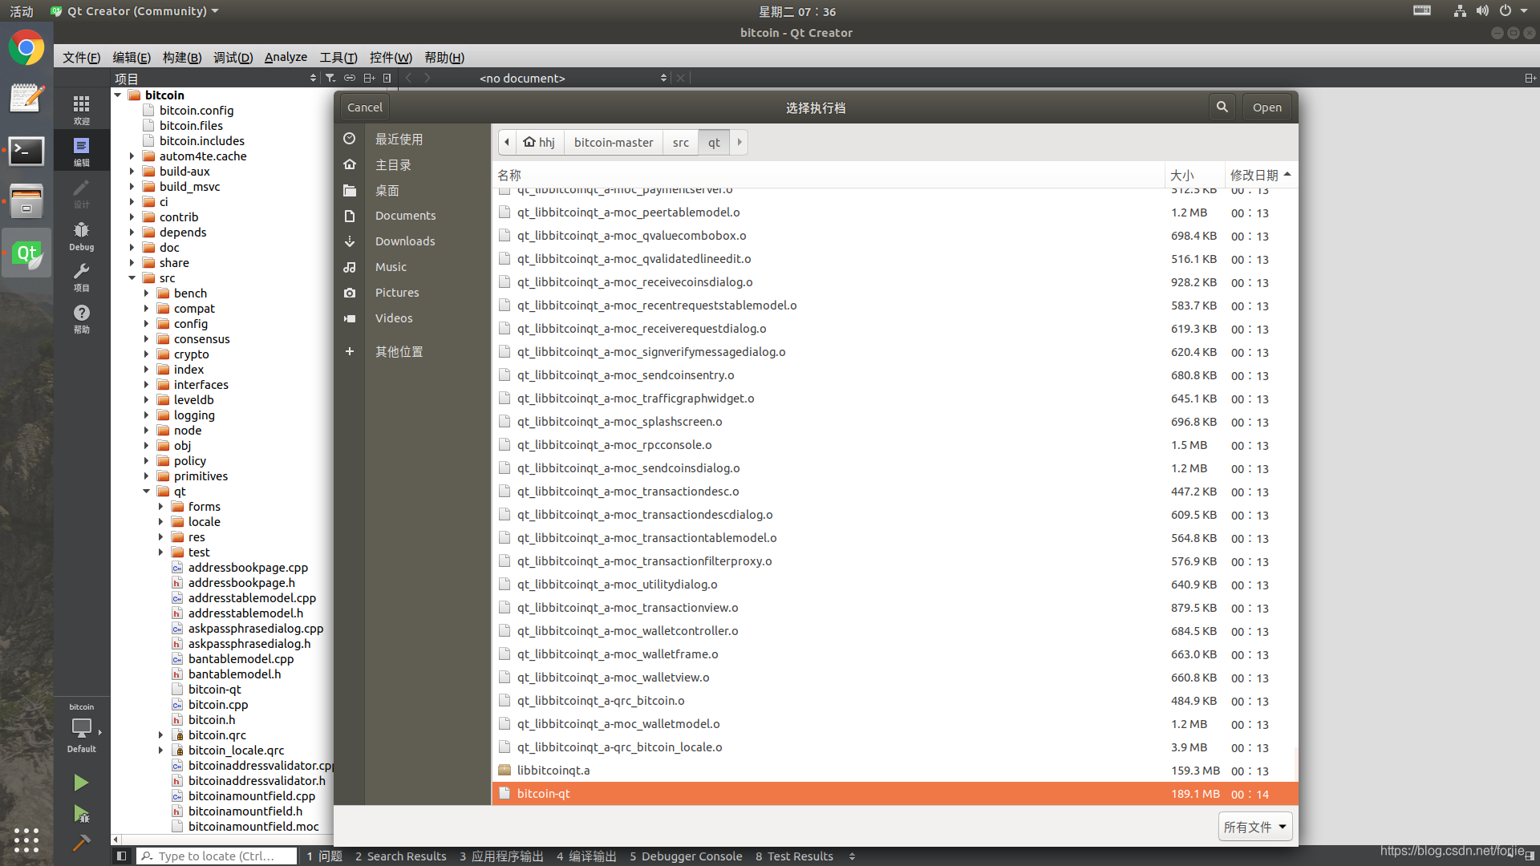Enable the 'Default' kit selector toggle
The height and width of the screenshot is (866, 1540).
83,729
